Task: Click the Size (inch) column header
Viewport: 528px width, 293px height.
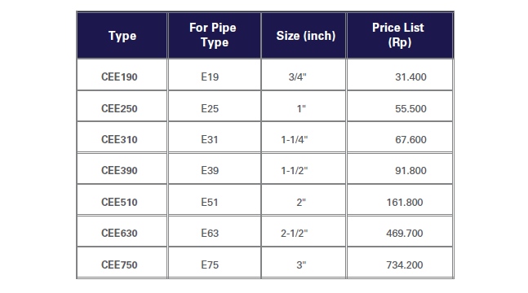Action: coord(304,36)
